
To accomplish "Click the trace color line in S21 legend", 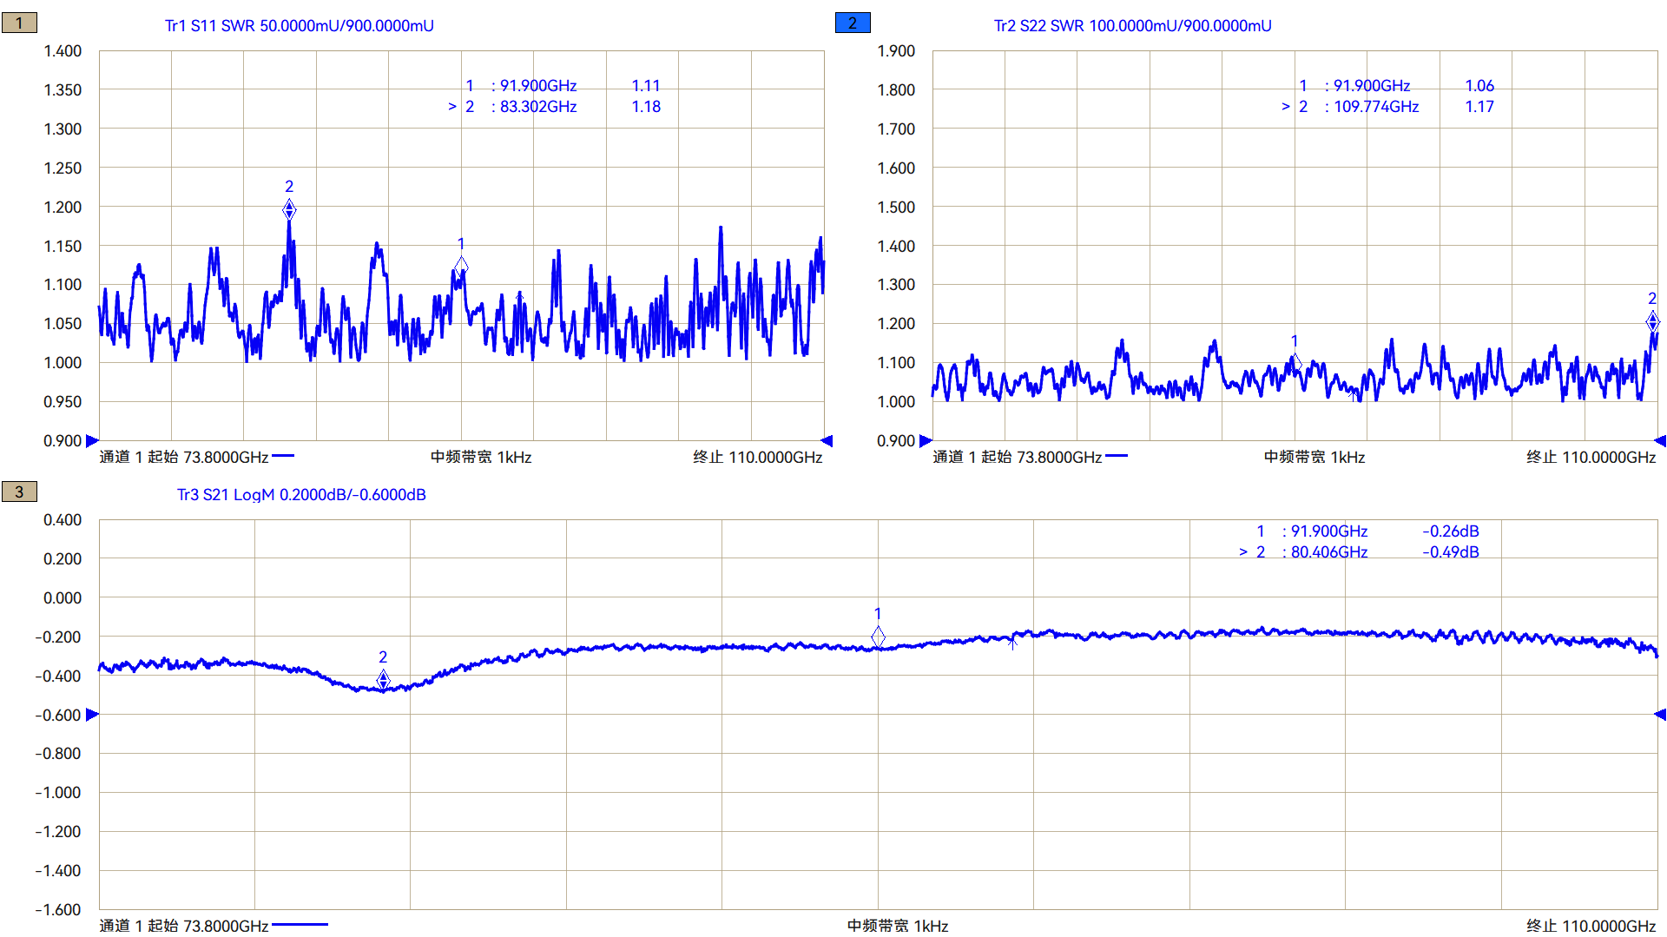I will (300, 925).
